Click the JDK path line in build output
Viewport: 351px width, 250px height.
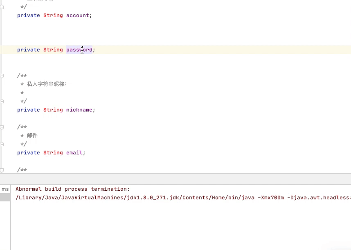coord(123,197)
